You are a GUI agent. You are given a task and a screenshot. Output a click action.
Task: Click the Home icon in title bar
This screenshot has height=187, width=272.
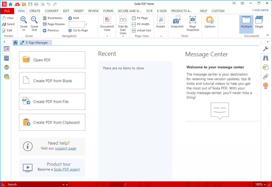pos(10,4)
